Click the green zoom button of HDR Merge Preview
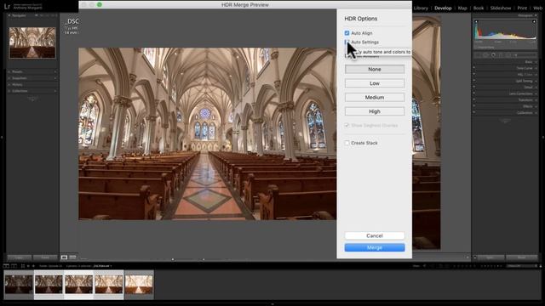This screenshot has height=306, width=545. pyautogui.click(x=100, y=4)
